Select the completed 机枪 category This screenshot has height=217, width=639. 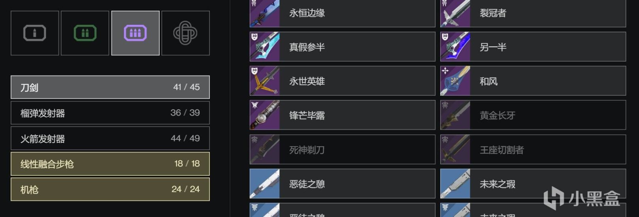click(x=110, y=190)
